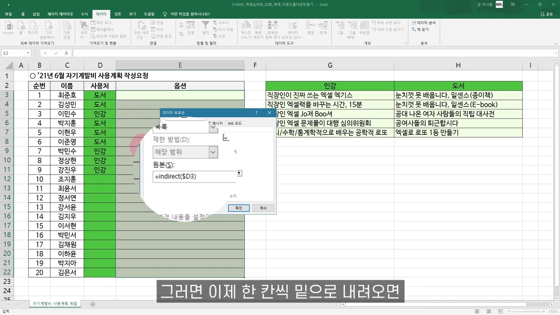
Task: Open the 정렬 sort dialog icon
Action: (x=191, y=28)
